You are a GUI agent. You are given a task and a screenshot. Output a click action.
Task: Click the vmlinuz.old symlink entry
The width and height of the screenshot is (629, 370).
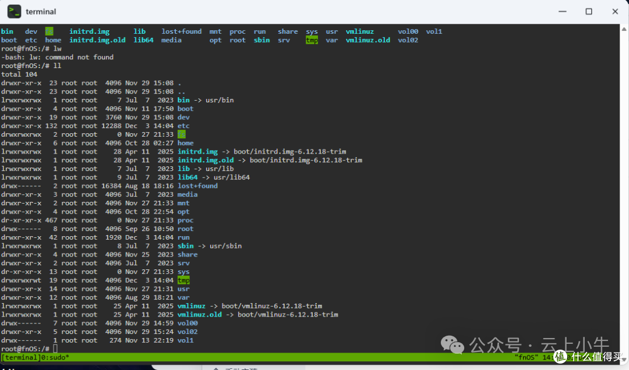click(199, 315)
